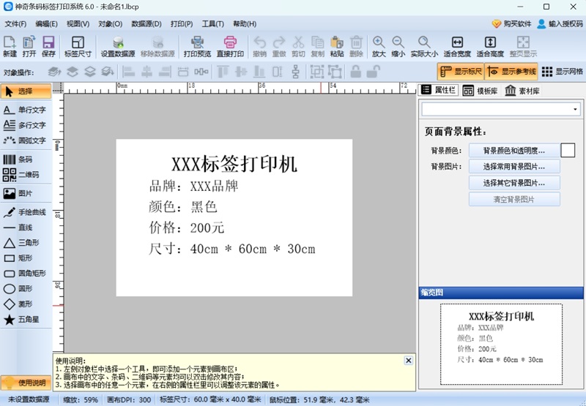Open 设置数据源 data source settings

(x=117, y=47)
